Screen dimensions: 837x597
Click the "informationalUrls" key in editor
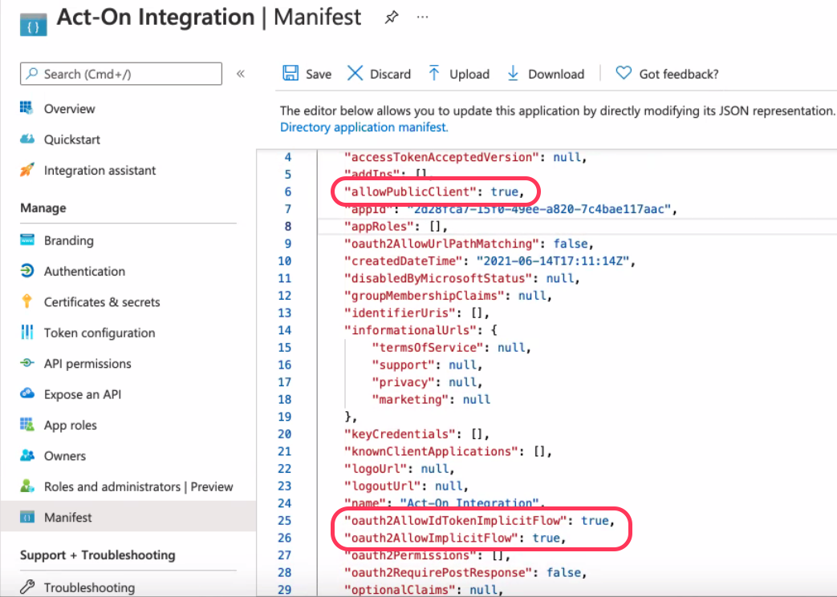410,330
